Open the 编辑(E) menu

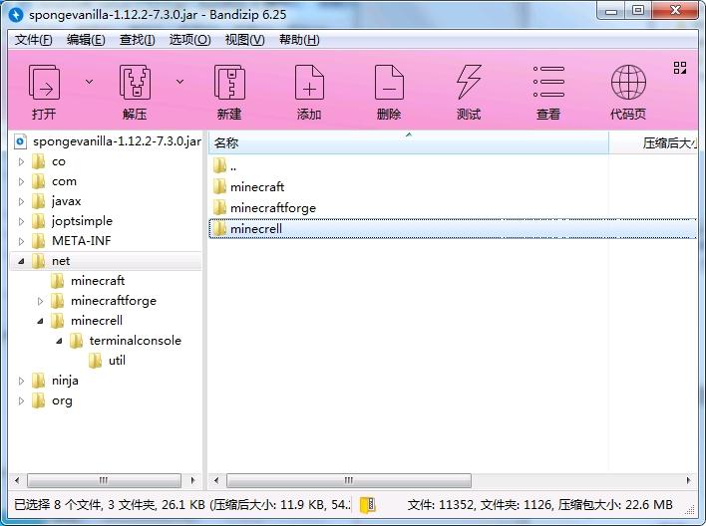86,40
